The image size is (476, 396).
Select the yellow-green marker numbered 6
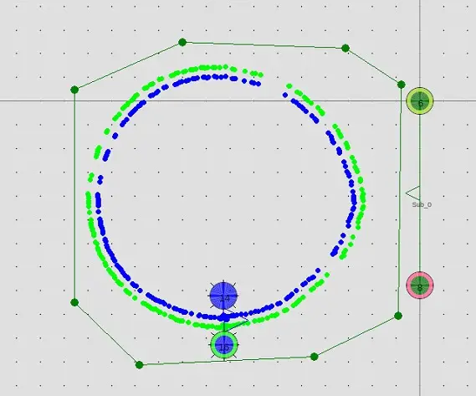(420, 101)
